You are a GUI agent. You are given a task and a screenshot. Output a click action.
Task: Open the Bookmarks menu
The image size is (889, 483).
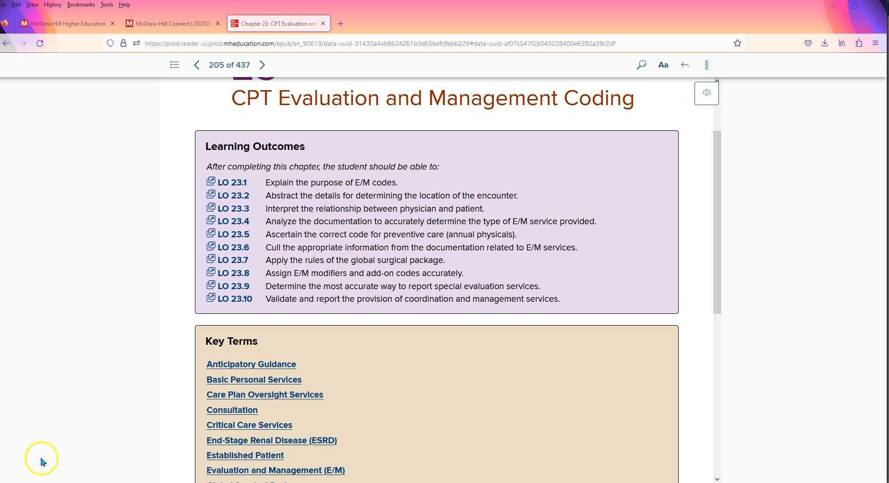click(80, 4)
